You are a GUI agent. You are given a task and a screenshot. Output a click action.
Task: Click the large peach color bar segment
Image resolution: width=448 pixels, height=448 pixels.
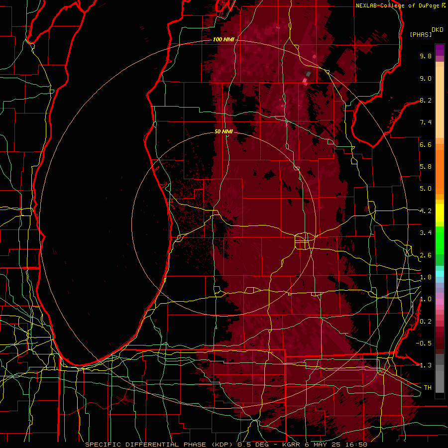coord(440,102)
